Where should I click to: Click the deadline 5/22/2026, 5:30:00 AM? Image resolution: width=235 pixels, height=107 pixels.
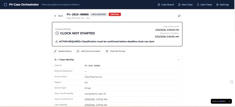[x=167, y=37]
